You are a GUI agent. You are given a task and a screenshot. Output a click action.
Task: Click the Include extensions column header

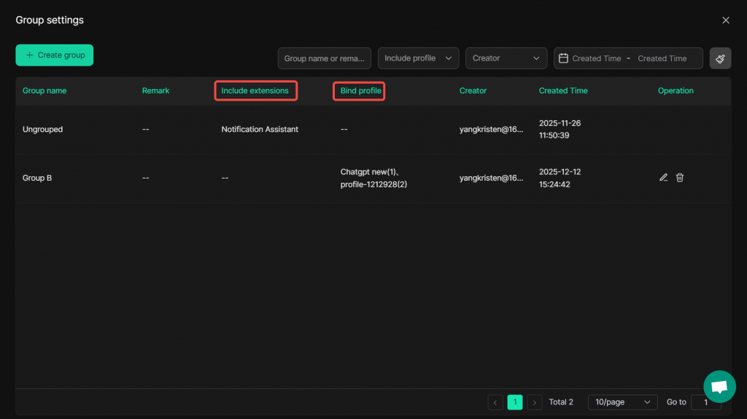[x=255, y=91]
